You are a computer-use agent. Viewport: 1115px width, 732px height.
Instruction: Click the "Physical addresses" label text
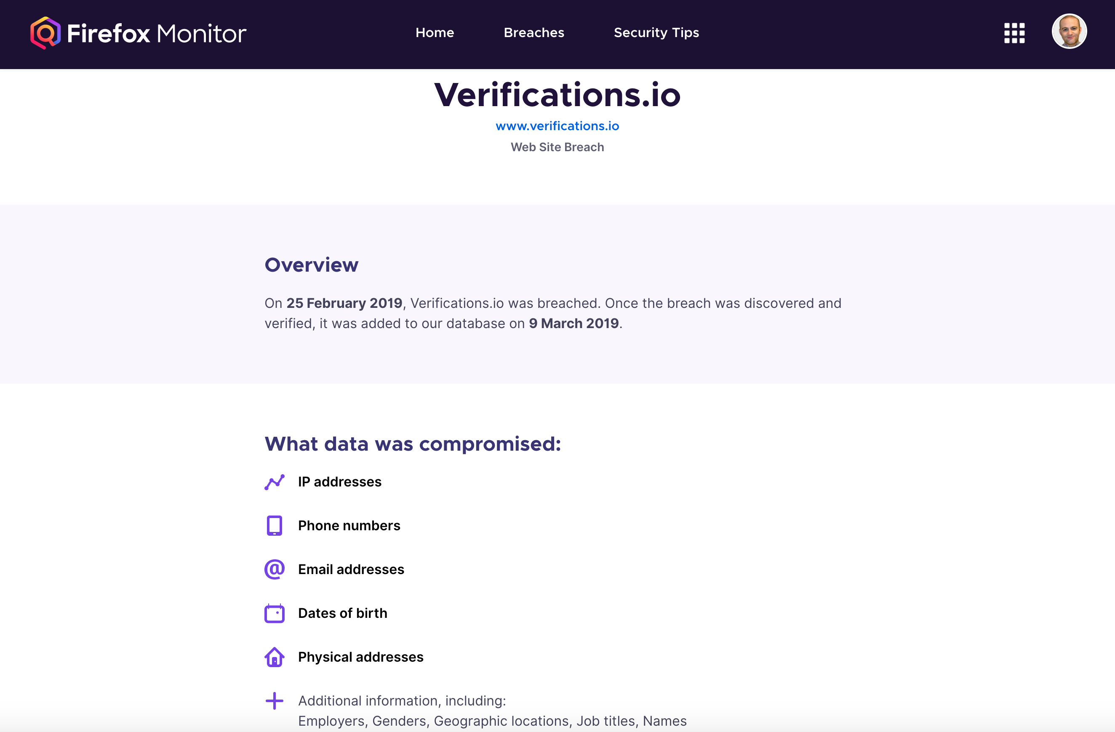click(360, 657)
